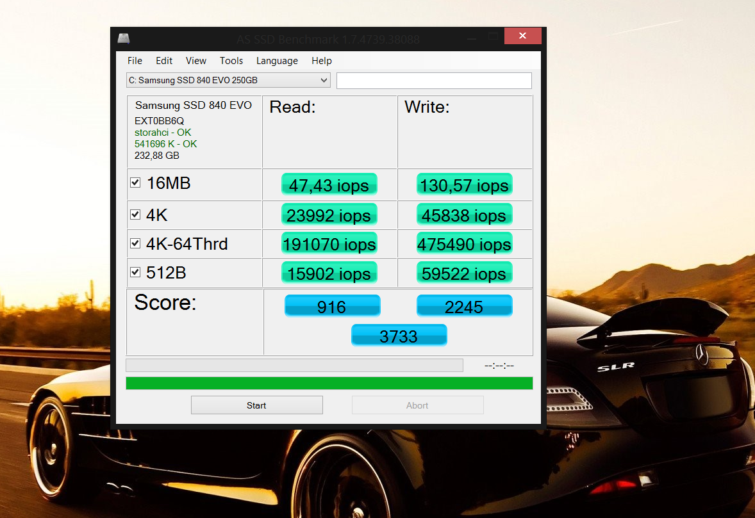Click the 232,88 GB capacity text
The height and width of the screenshot is (518, 755).
click(157, 156)
